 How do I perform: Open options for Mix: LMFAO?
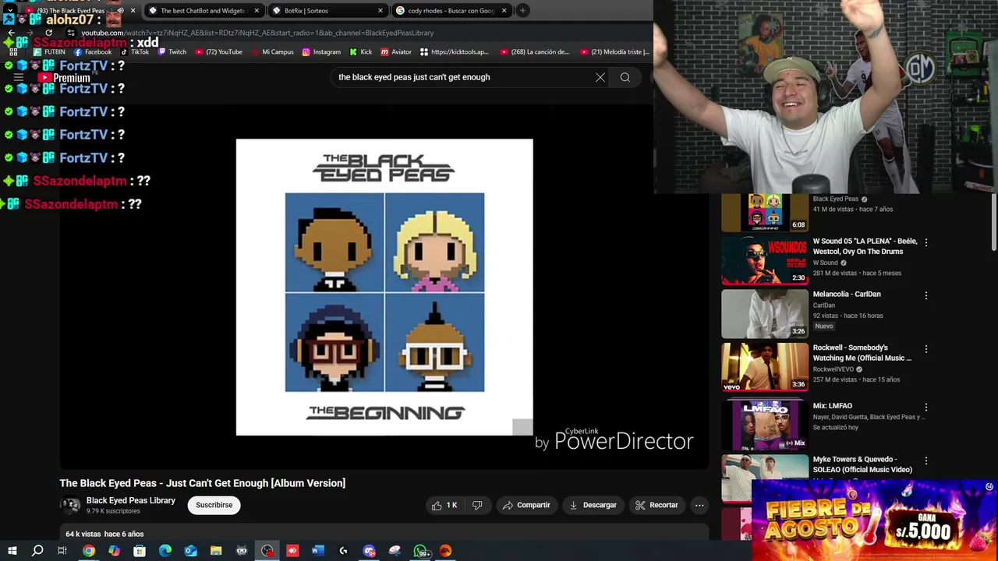point(926,407)
